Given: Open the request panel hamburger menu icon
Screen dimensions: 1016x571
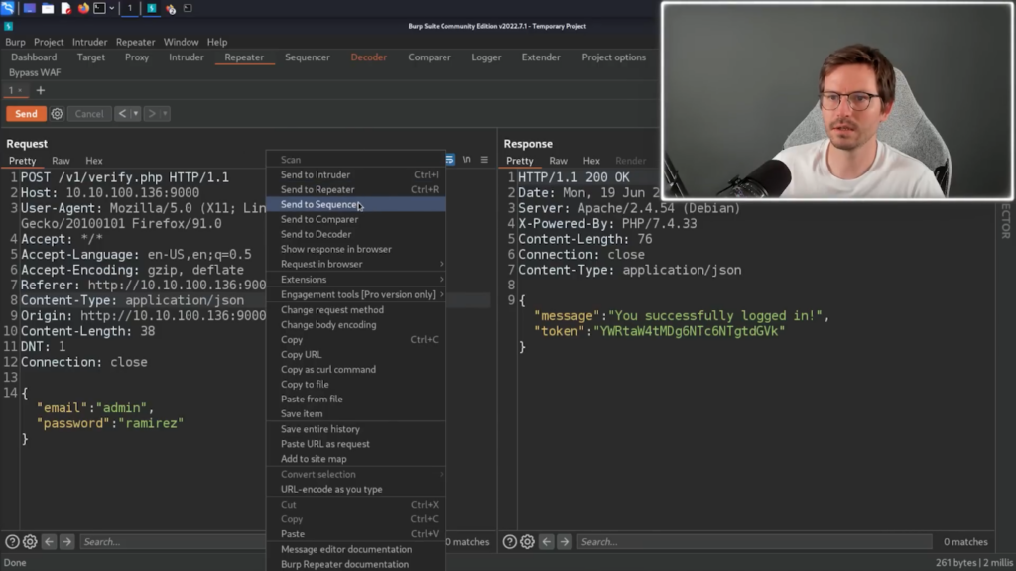Looking at the screenshot, I should tap(484, 160).
